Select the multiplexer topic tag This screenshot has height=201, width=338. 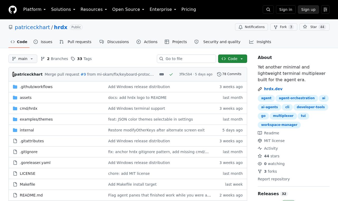click(283, 116)
